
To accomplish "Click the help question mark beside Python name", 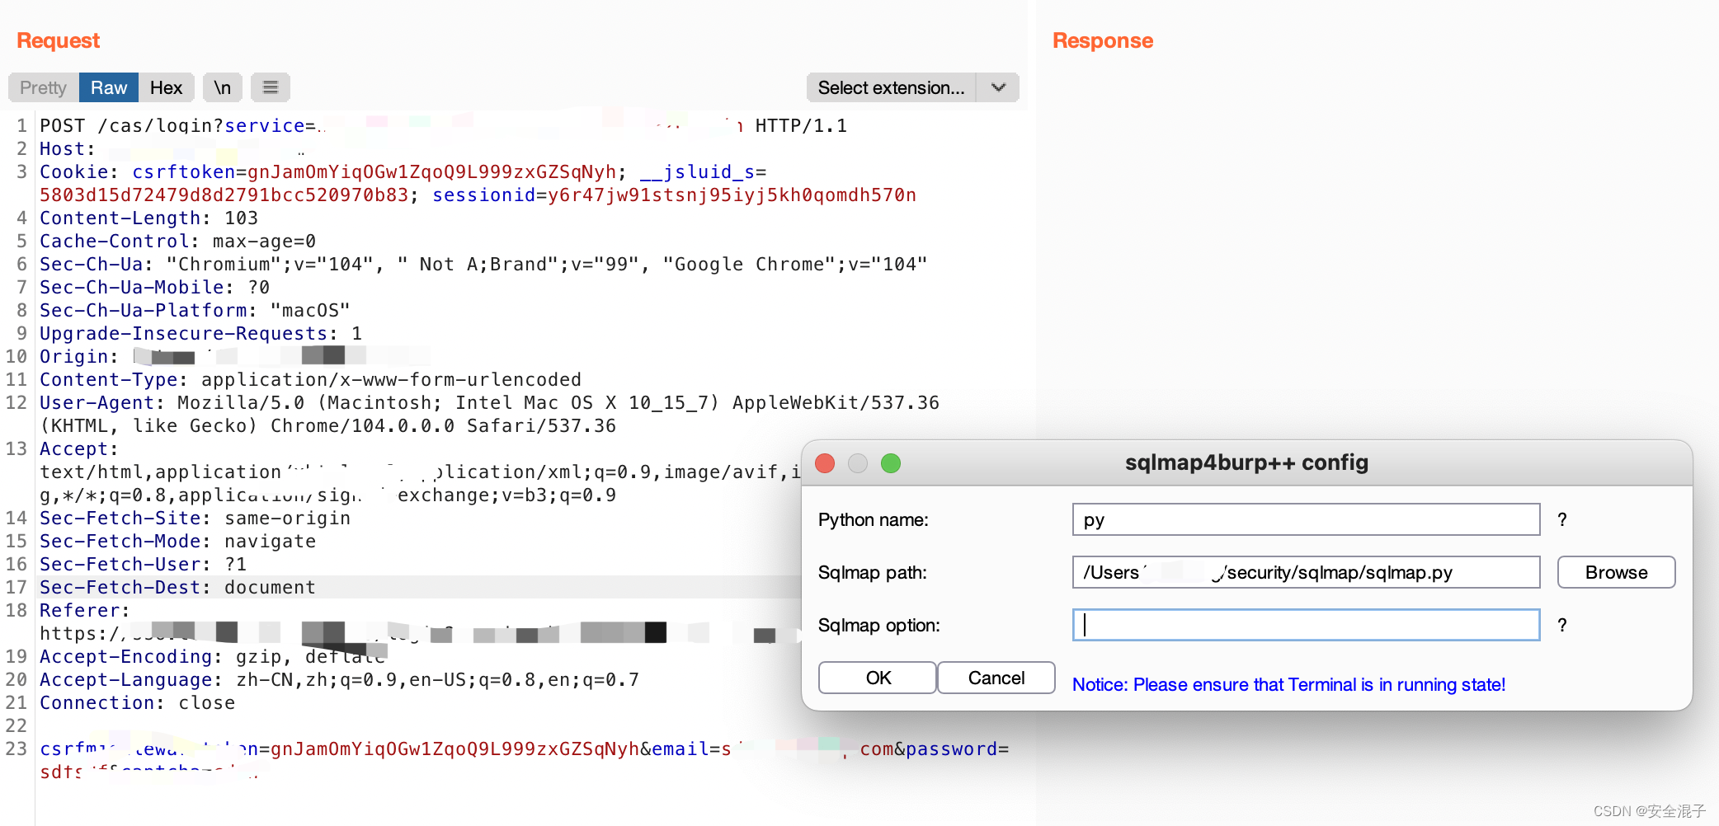I will pos(1561,519).
